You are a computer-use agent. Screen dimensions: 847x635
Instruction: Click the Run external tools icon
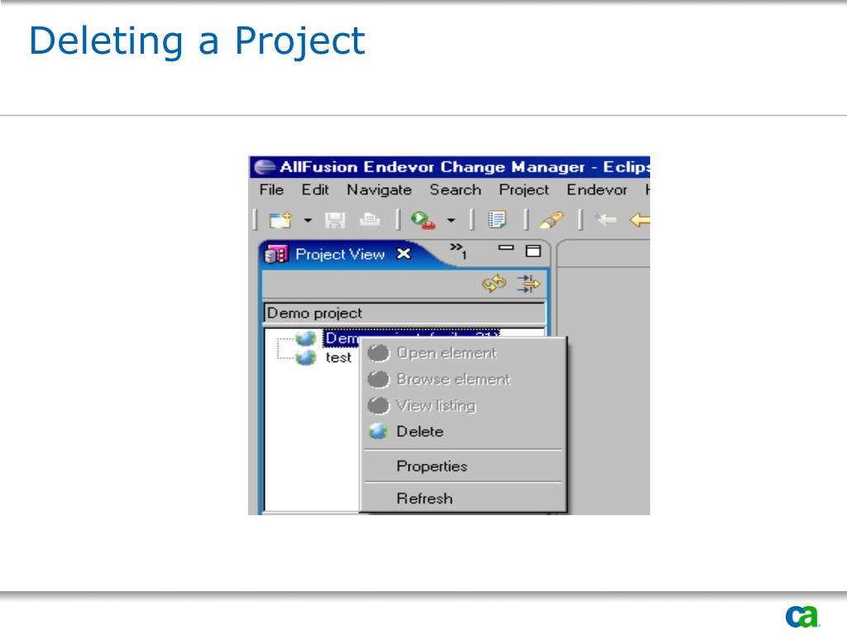pyautogui.click(x=423, y=220)
